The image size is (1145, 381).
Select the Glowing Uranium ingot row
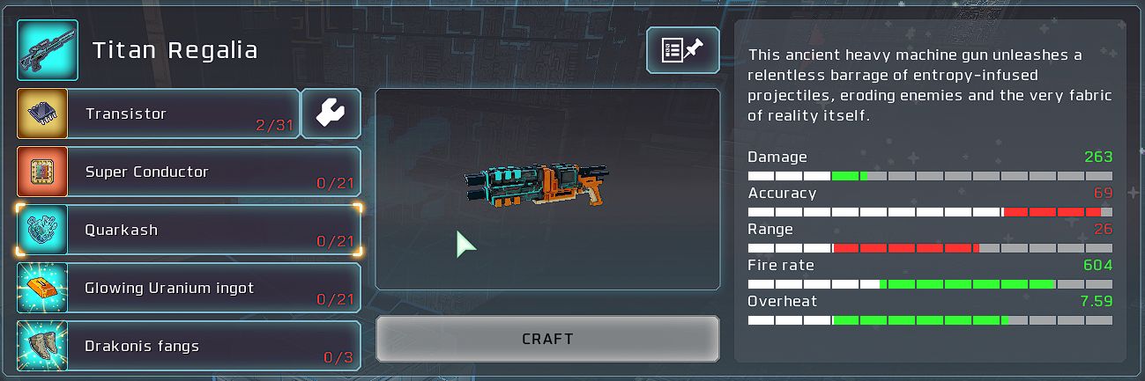pyautogui.click(x=189, y=288)
